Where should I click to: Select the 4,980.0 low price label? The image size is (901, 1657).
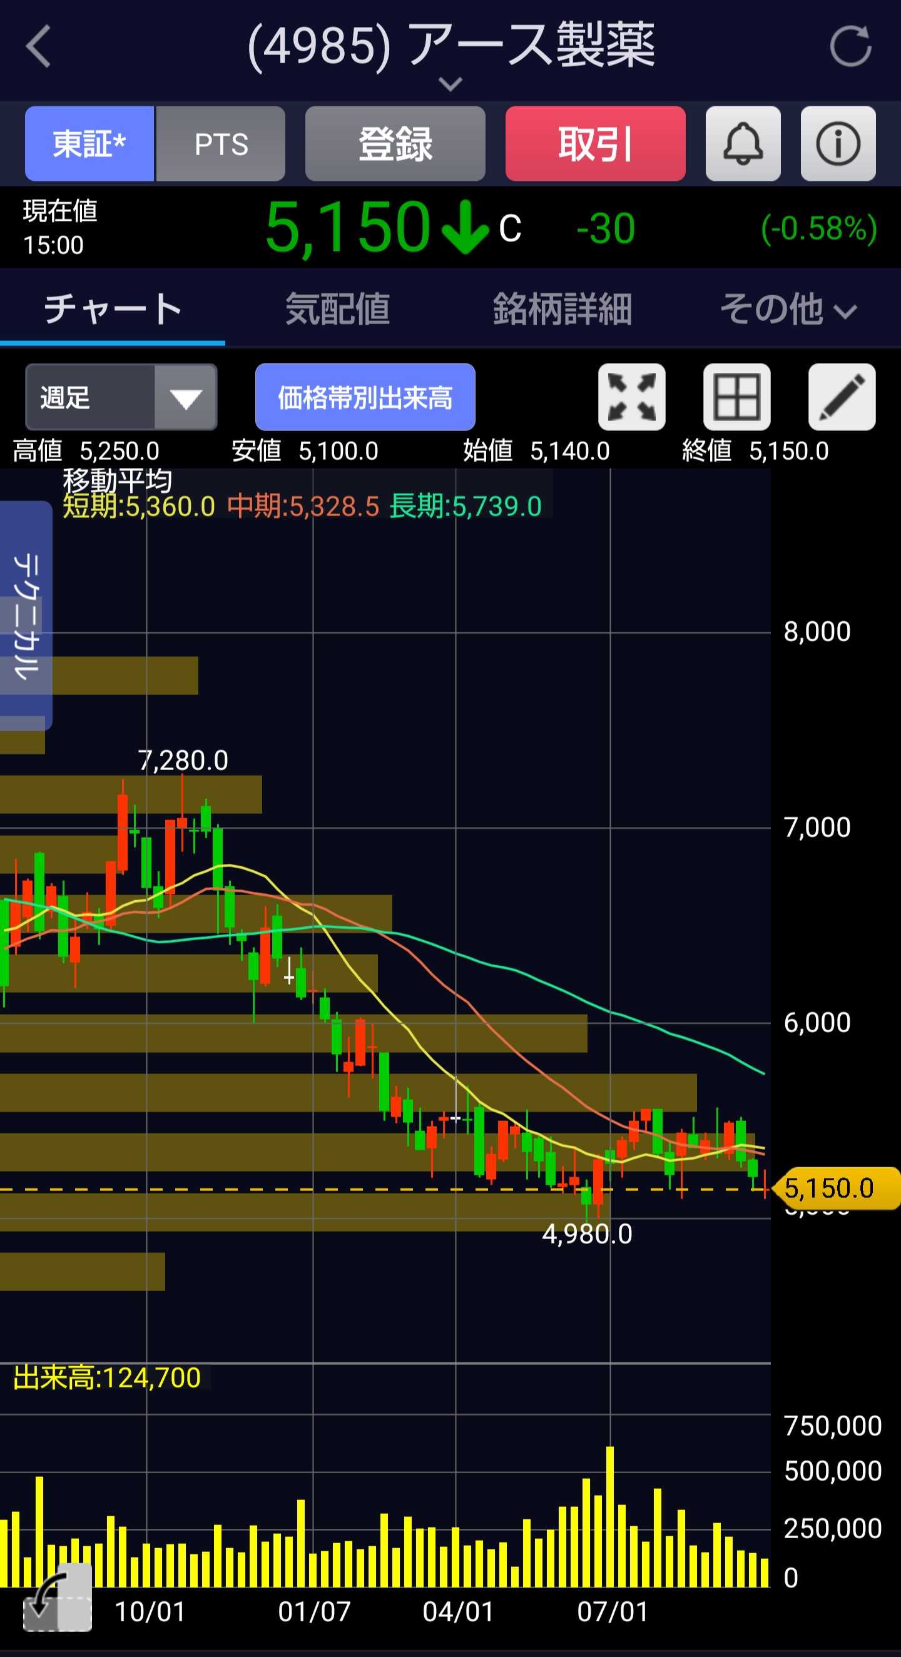pyautogui.click(x=587, y=1234)
